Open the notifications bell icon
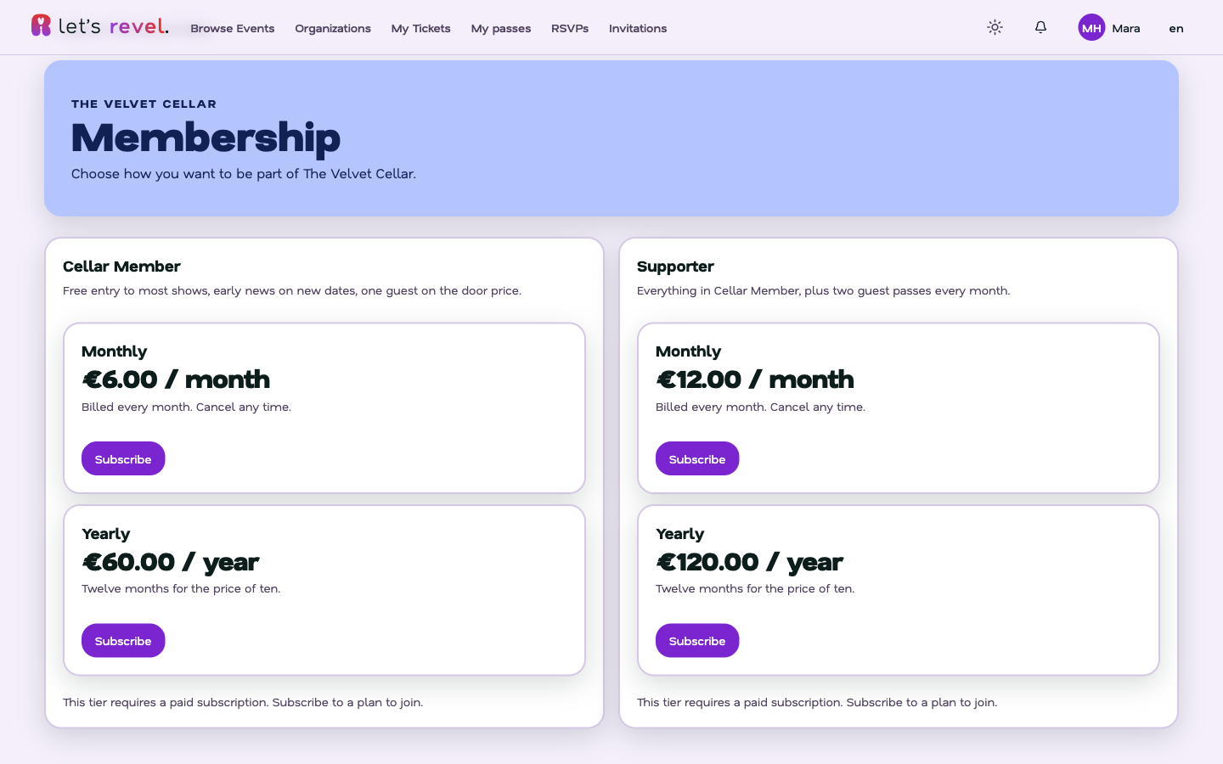Screen dimensions: 1223x764 [x=1040, y=27]
